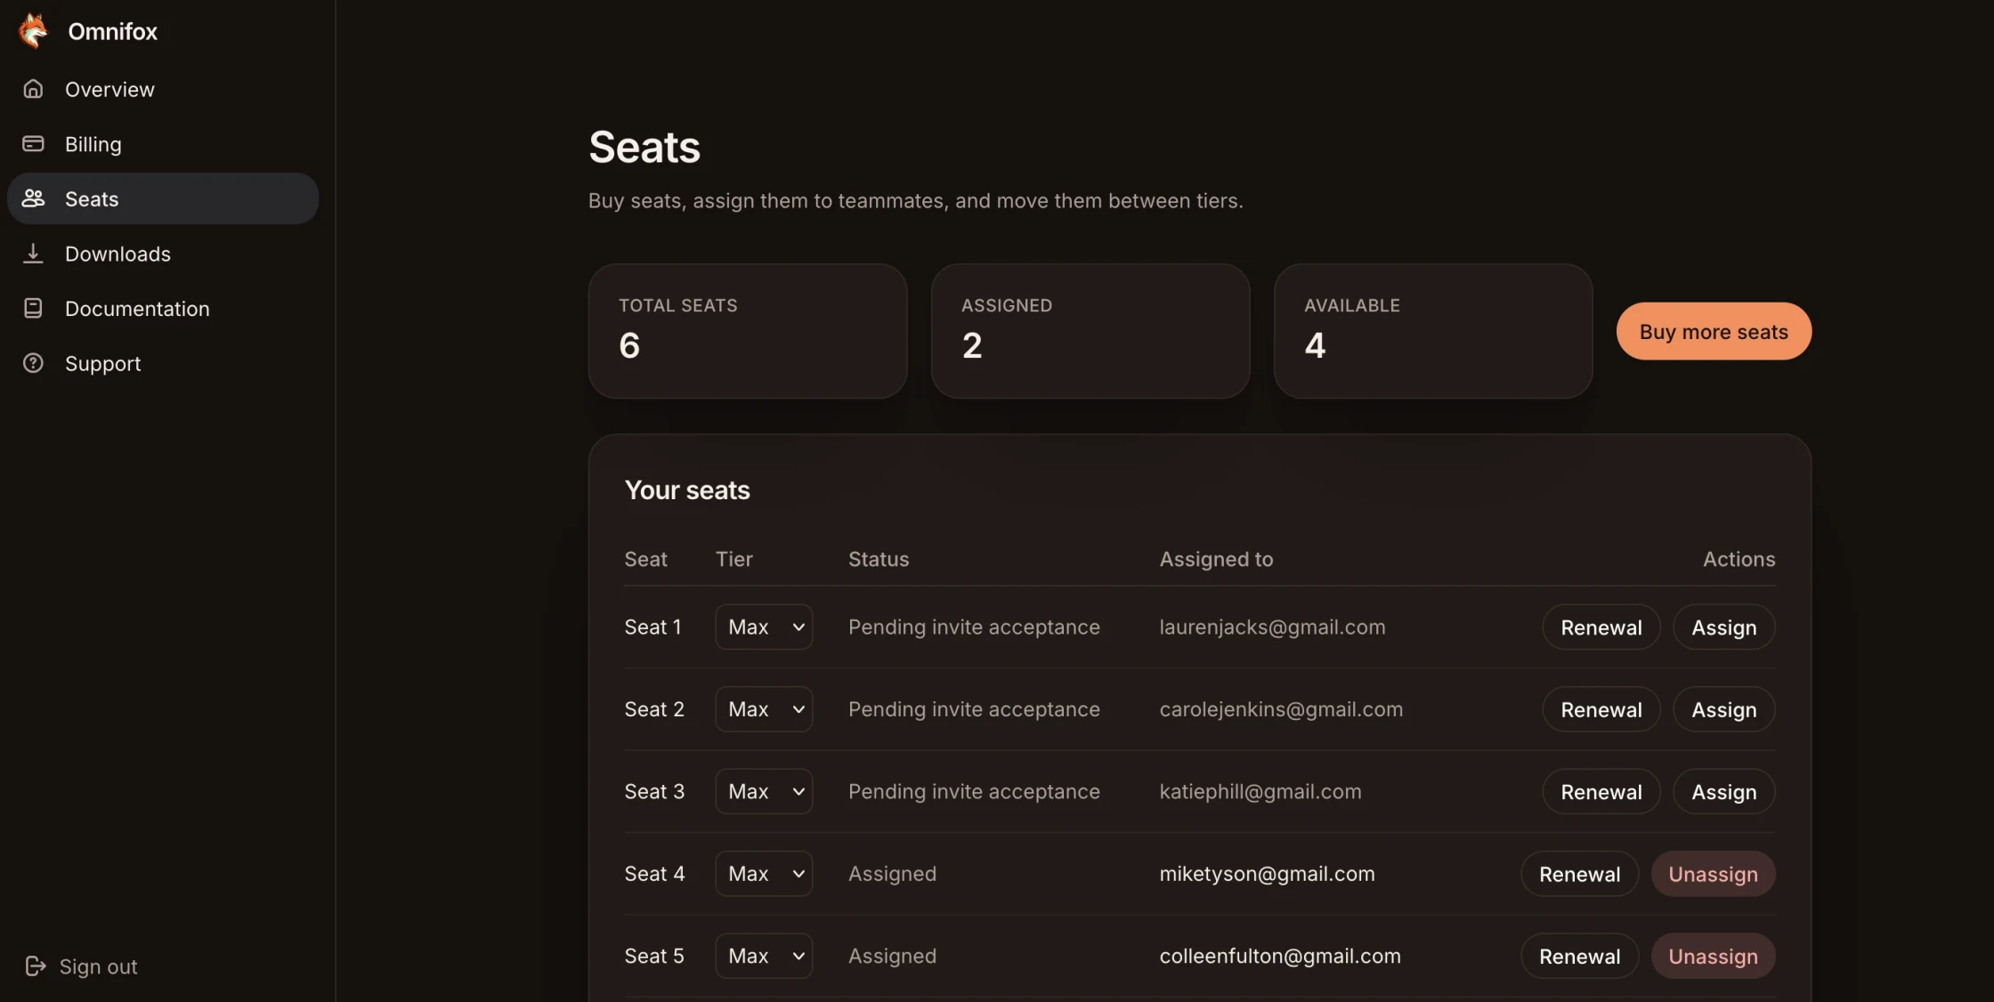Click the Seats people icon

[33, 198]
